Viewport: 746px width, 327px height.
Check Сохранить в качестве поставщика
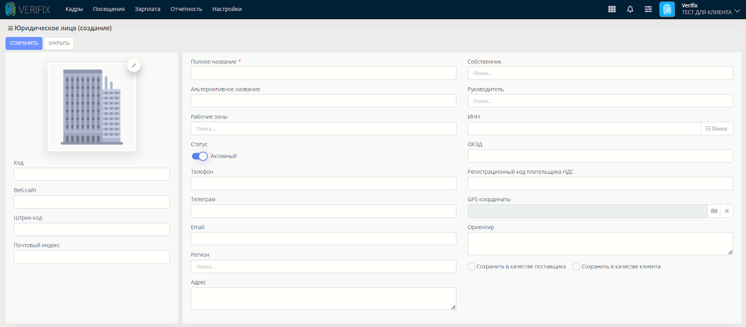click(x=471, y=266)
